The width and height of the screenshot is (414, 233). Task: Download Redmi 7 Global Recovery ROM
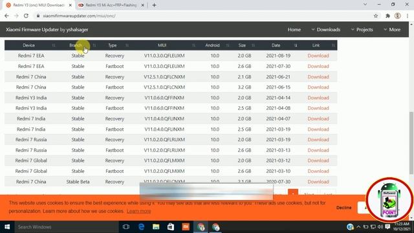tap(318, 161)
